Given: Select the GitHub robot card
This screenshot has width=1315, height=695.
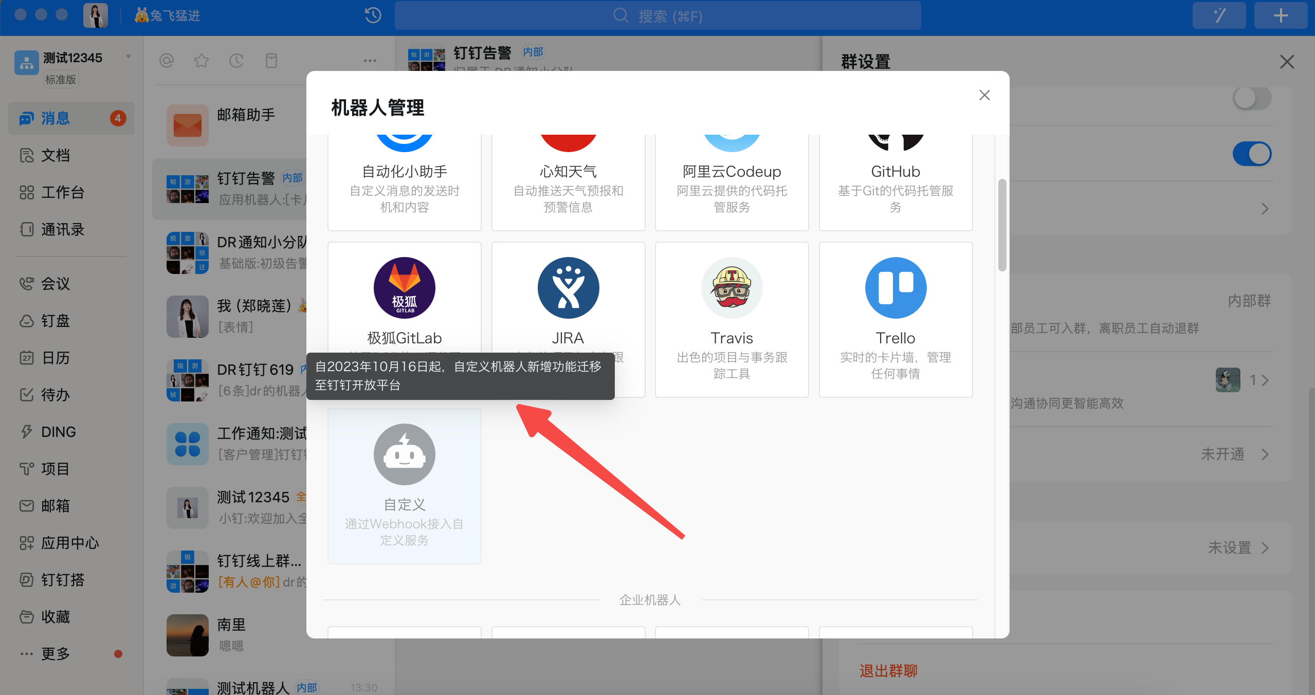Looking at the screenshot, I should (x=896, y=182).
